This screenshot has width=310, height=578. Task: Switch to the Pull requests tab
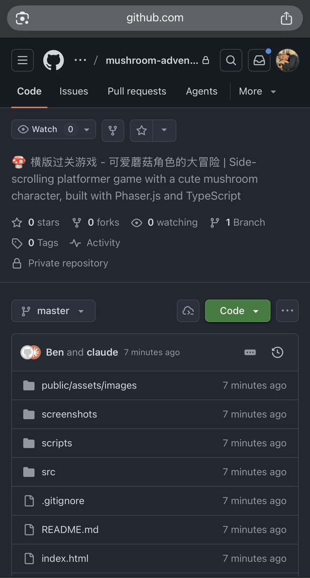137,91
